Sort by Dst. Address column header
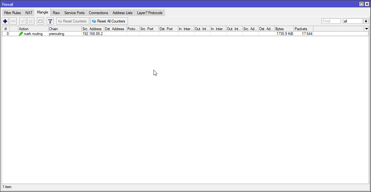The height and width of the screenshot is (192, 371). click(115, 29)
